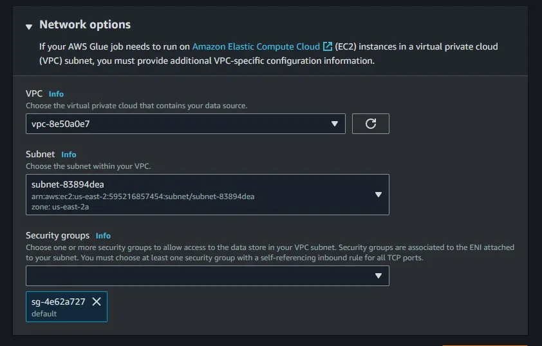542x346 pixels.
Task: Select the sg-4e62a727 security group tag name
Action: click(59, 302)
